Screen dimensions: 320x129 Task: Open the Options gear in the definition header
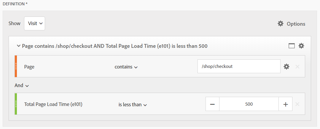280,24
